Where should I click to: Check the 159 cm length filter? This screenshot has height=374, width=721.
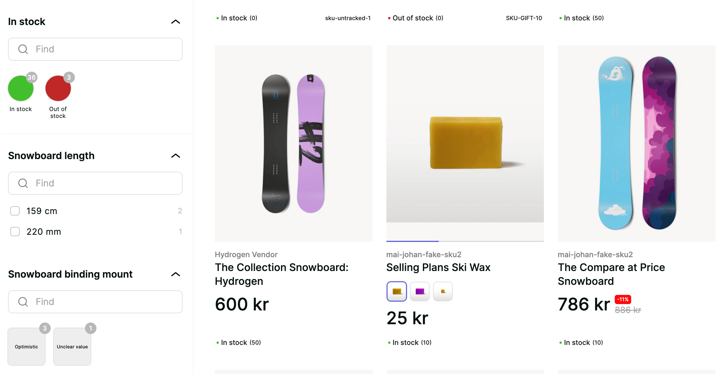15,211
